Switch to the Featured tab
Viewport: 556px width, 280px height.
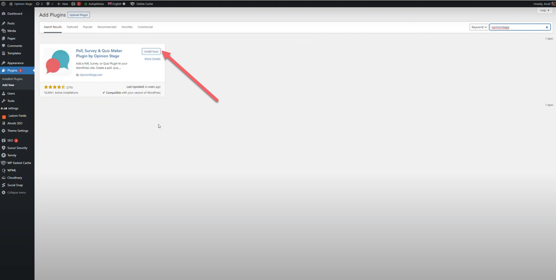click(72, 27)
